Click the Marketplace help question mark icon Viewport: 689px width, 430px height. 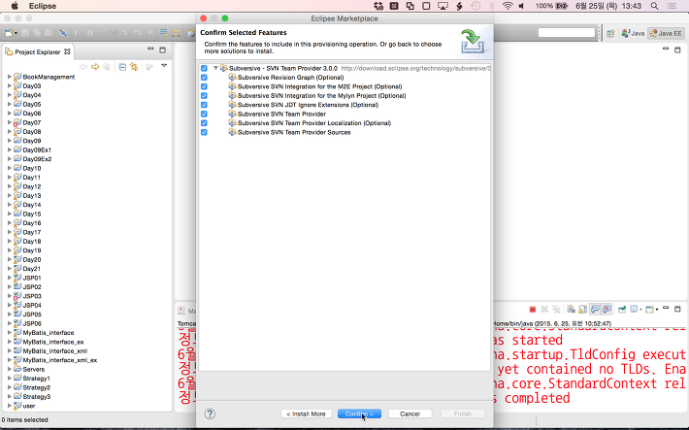210,413
